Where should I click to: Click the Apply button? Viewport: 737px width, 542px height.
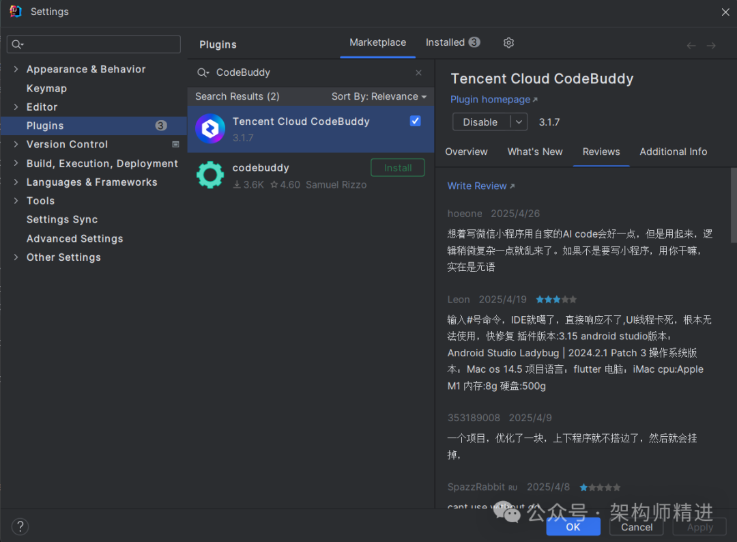coord(699,526)
